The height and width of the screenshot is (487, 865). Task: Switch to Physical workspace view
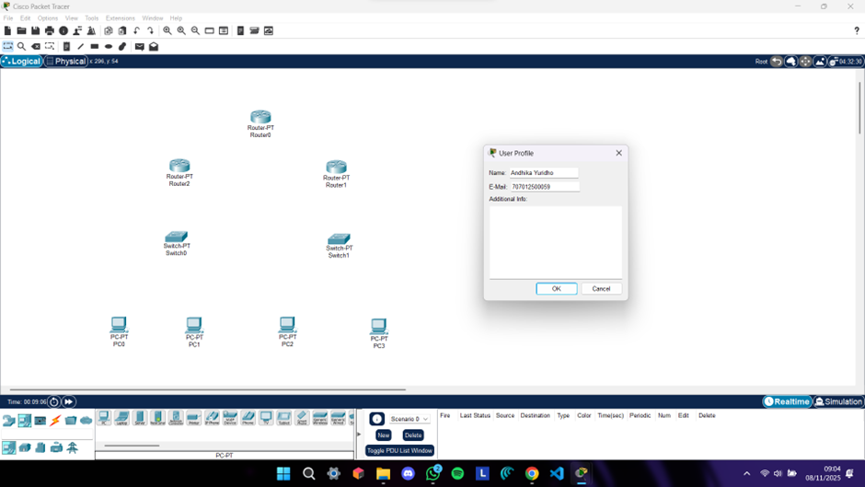coord(65,62)
